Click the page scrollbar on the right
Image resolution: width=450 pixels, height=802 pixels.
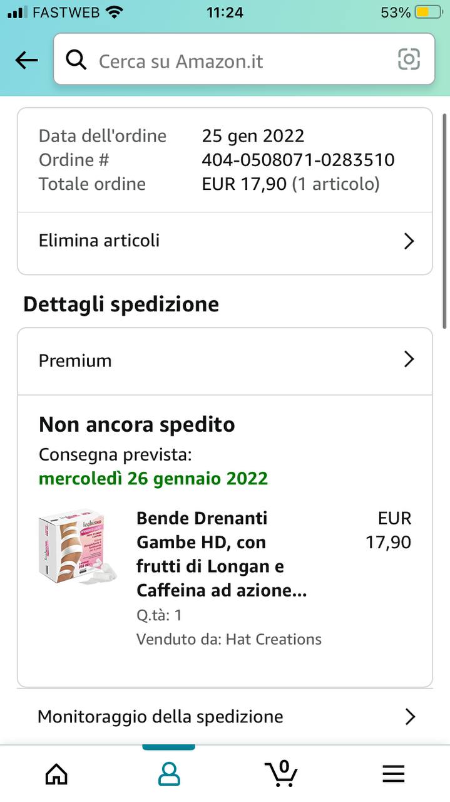(444, 219)
